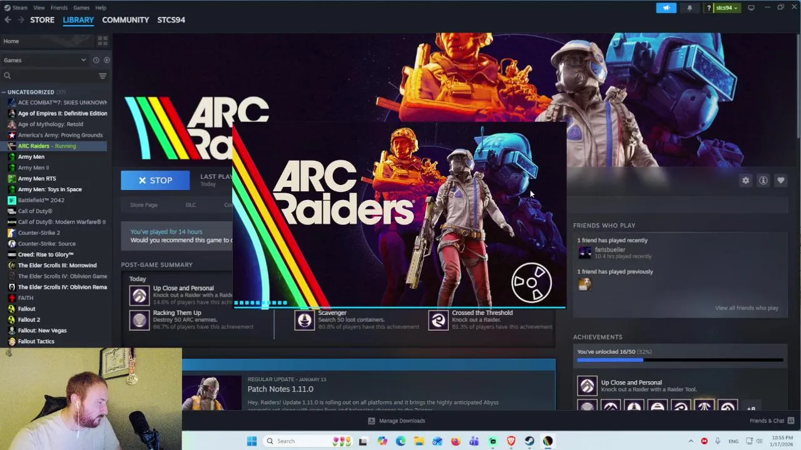Screen dimensions: 801x450
Task: Open Up Close and Personal achievement icon
Action: click(x=139, y=295)
